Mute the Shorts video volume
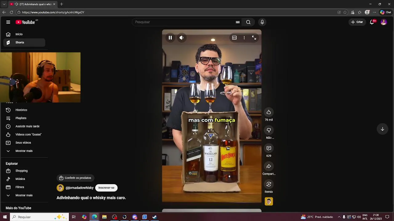Viewport: 394px width, 221px height. pos(182,38)
